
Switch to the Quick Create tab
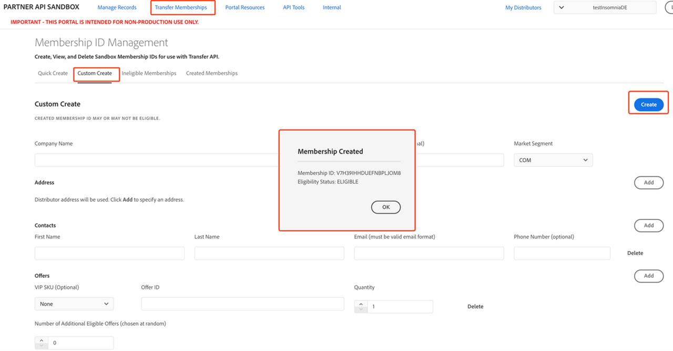53,73
